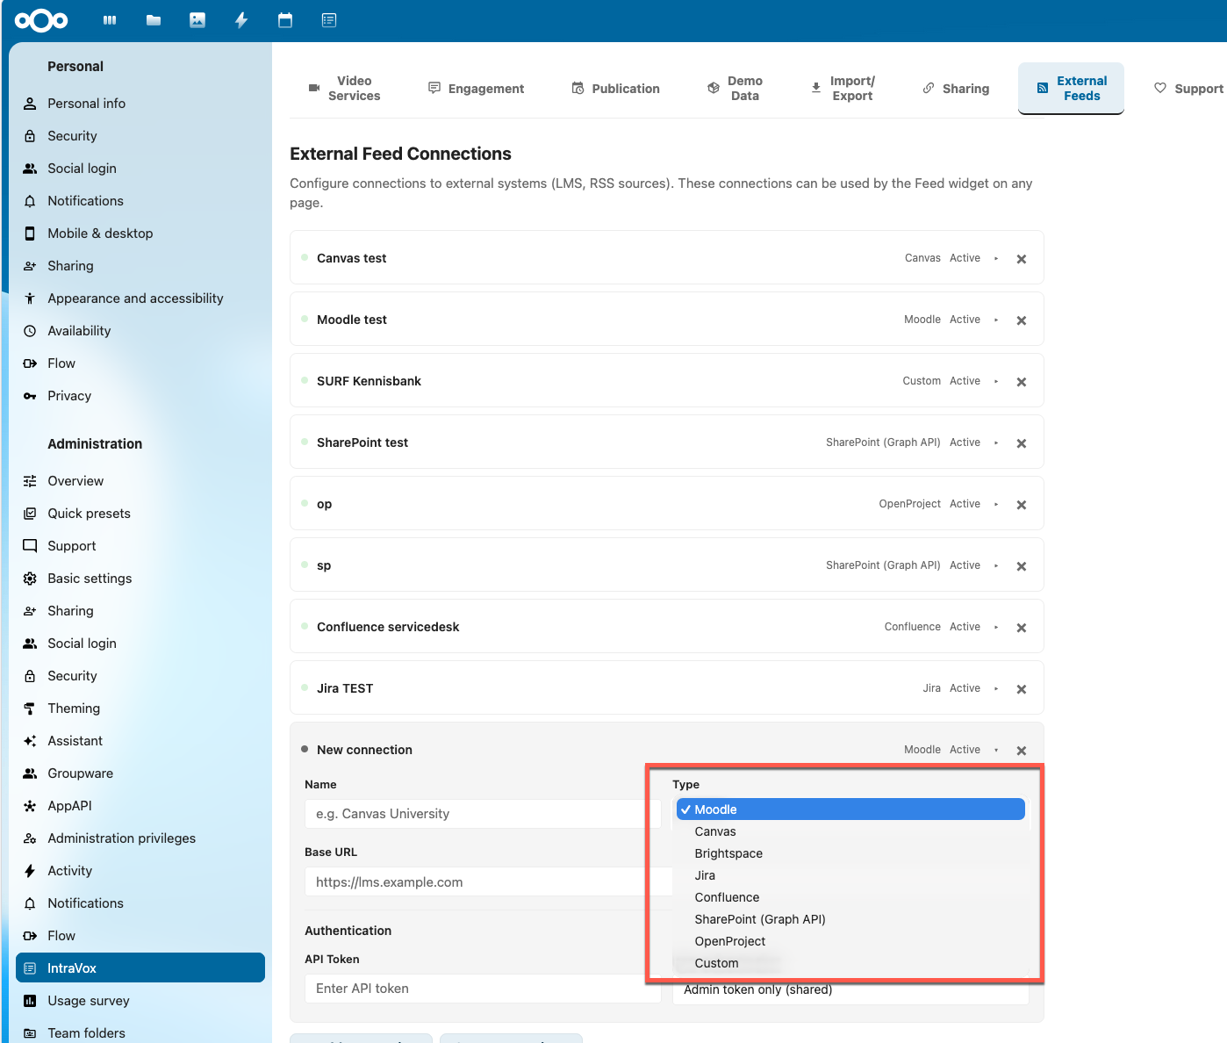1227x1043 pixels.
Task: Select the checked Moodle type option
Action: [x=850, y=809]
